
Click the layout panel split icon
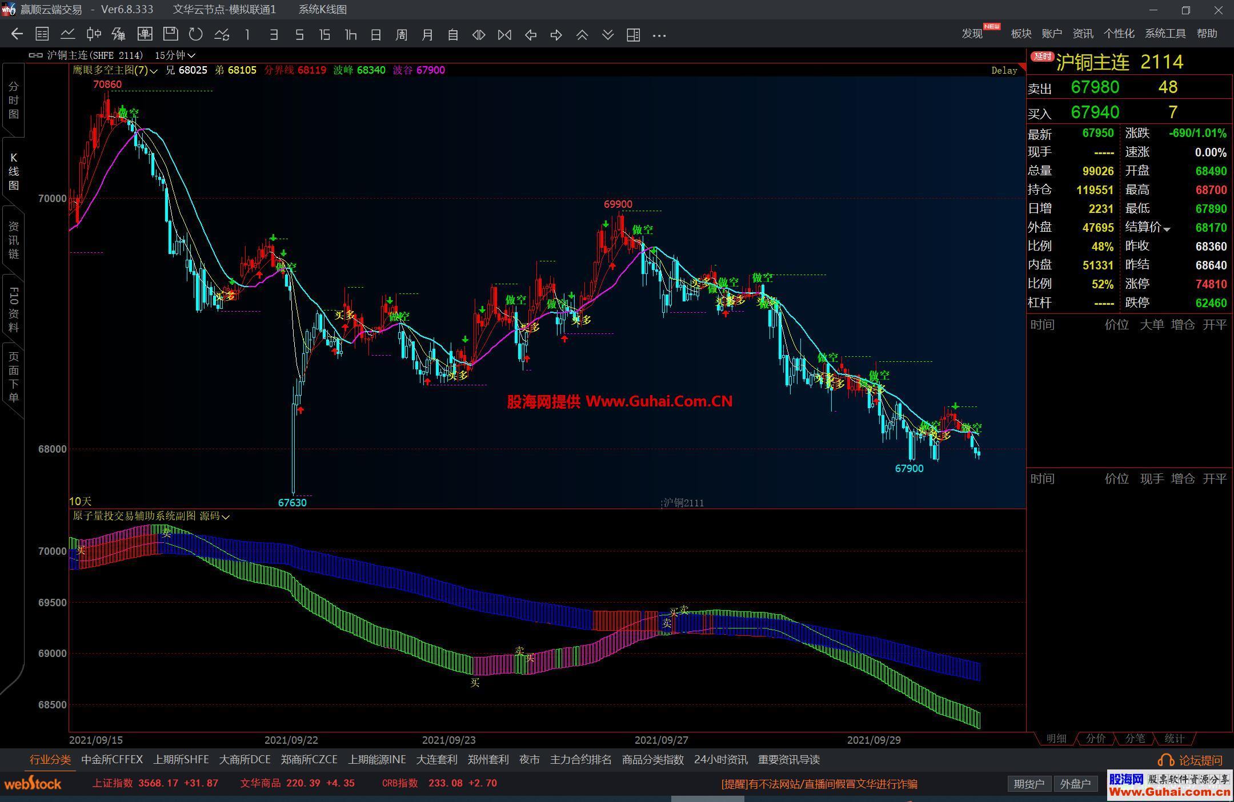633,35
